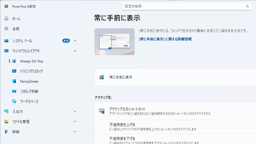Click the 不透明度を下げる setting row
Screen dimensions: 256x144
point(175,139)
